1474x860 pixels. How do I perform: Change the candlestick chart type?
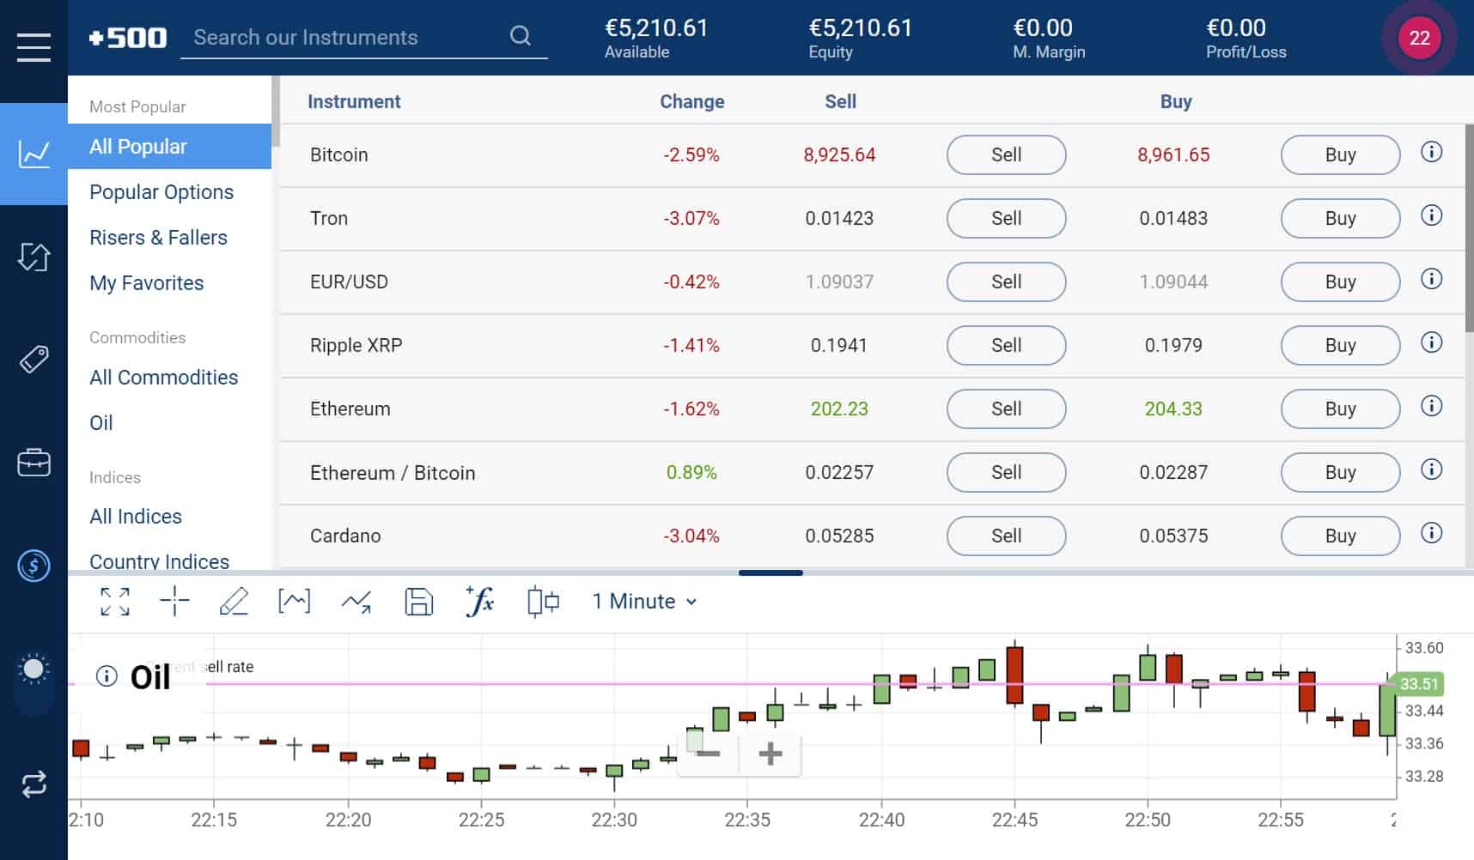(543, 602)
